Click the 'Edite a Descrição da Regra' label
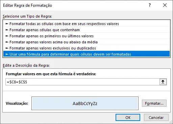173x124 pixels. coord(26,65)
